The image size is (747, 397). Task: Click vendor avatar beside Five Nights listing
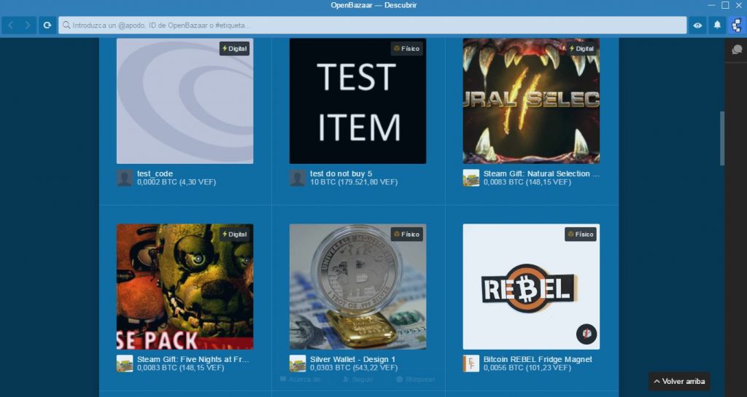coord(125,363)
